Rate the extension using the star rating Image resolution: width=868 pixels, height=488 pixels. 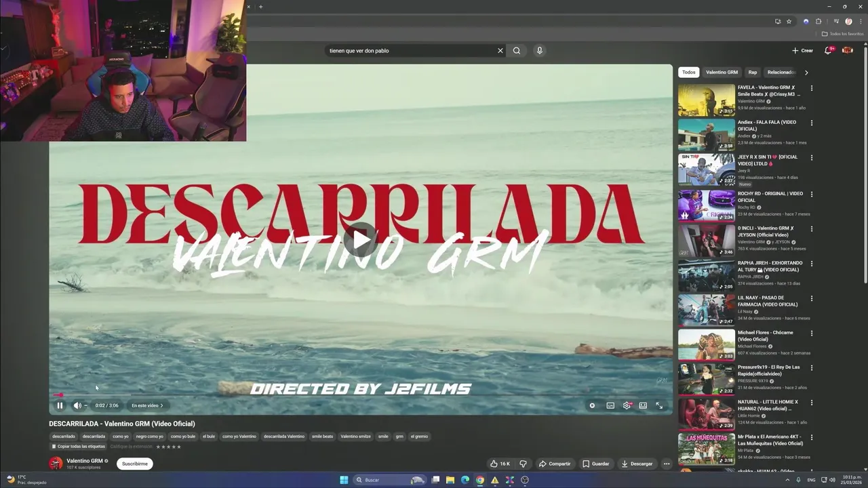[x=168, y=447]
